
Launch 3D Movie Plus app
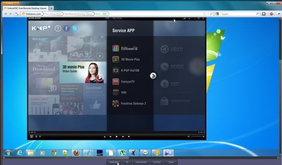[x=126, y=59]
